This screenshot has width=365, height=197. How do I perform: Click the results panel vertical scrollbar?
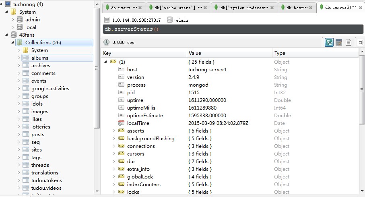pos(362,90)
